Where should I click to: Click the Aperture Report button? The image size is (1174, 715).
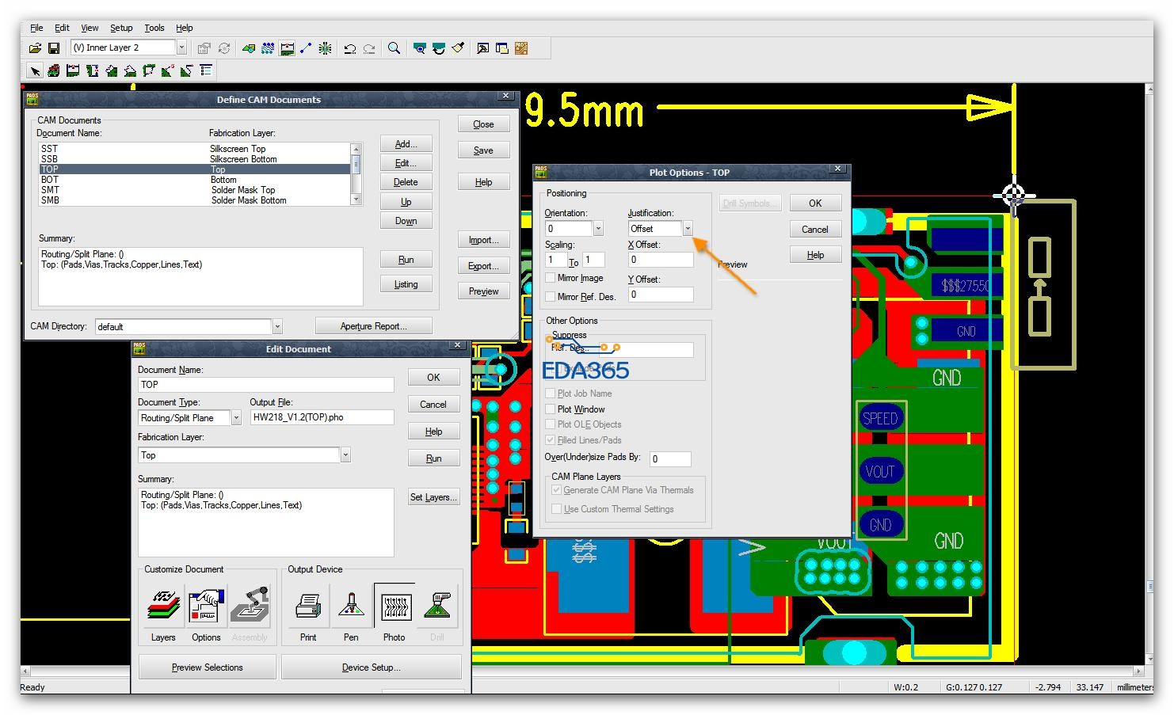tap(373, 326)
